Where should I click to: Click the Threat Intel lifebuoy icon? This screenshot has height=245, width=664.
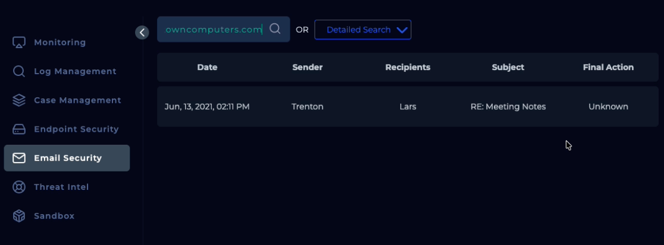19,187
